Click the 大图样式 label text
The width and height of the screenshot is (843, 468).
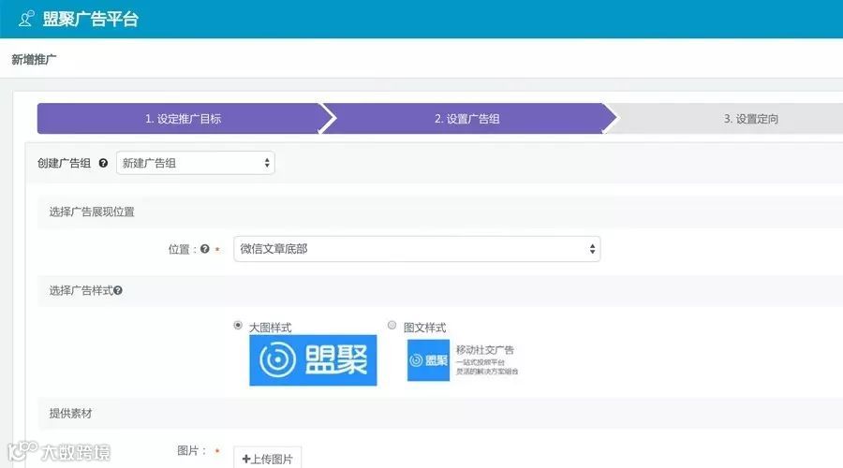(x=271, y=328)
